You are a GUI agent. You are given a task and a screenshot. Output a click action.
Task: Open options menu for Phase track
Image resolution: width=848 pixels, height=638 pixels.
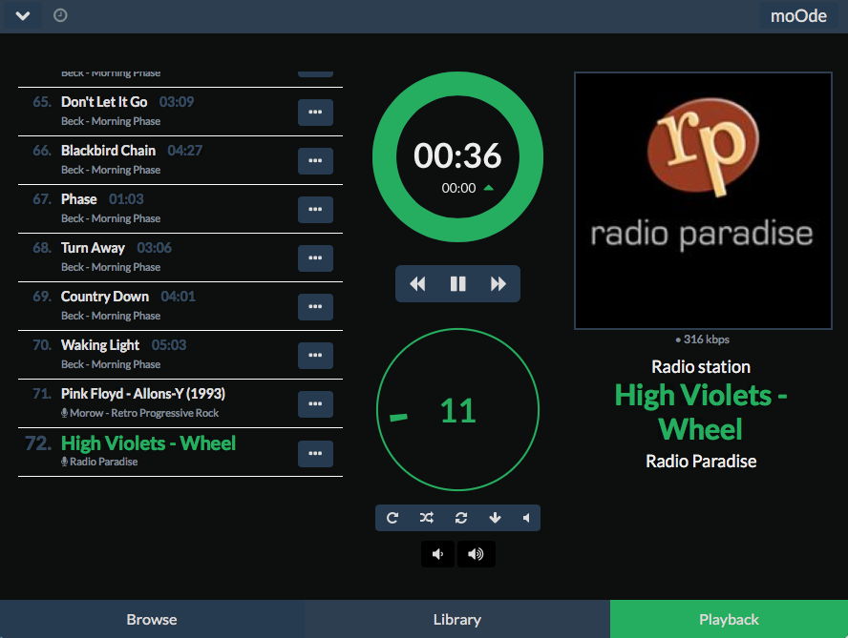coord(315,210)
